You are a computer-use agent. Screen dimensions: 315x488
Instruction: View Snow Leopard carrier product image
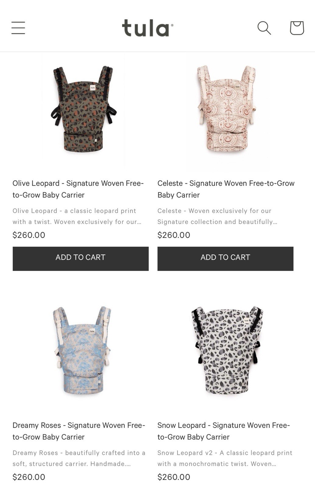pyautogui.click(x=227, y=350)
